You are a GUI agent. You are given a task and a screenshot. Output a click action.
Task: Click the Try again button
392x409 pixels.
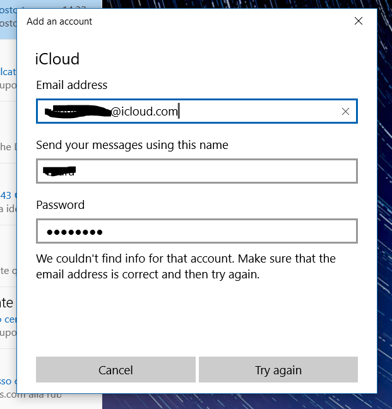click(278, 370)
